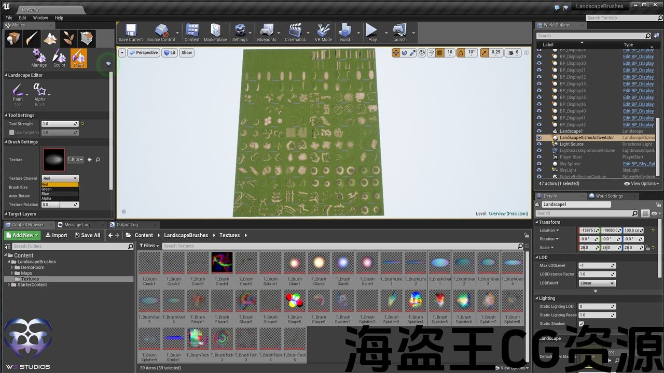Viewport: 664px width, 373px height.
Task: Select the scale gizmo viewport icon
Action: coord(412,52)
